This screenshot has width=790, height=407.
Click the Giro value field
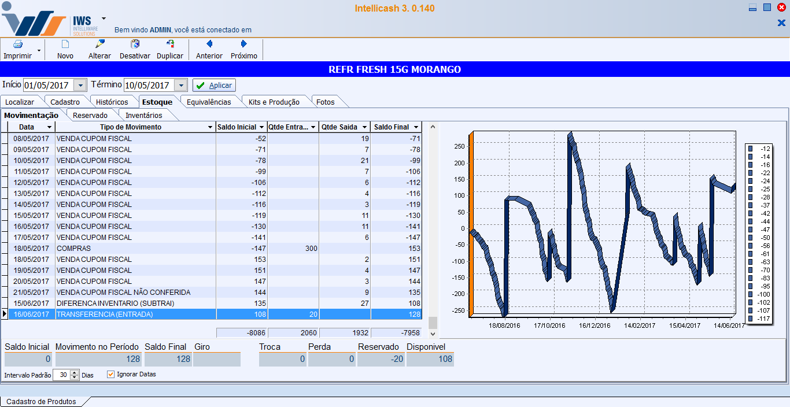tap(217, 359)
